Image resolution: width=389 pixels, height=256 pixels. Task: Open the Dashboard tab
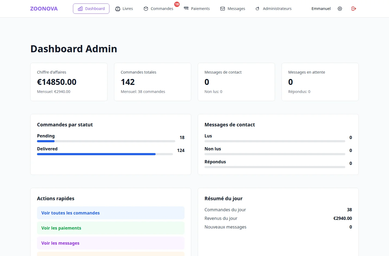[91, 9]
